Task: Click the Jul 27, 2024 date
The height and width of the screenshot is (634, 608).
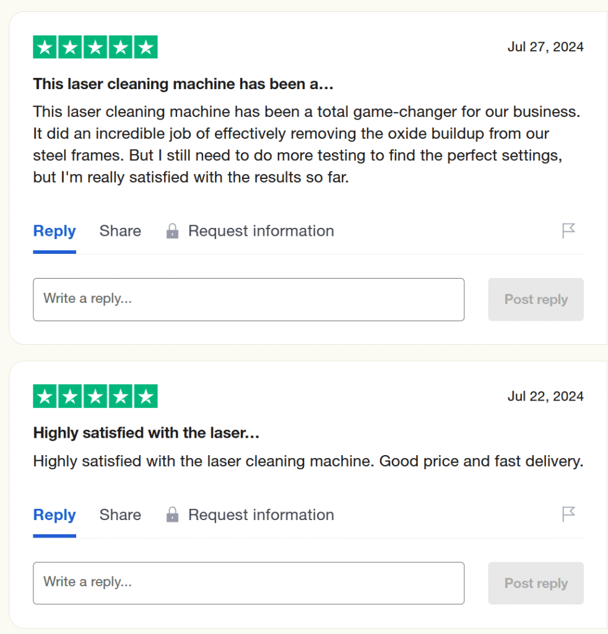Action: [x=545, y=47]
